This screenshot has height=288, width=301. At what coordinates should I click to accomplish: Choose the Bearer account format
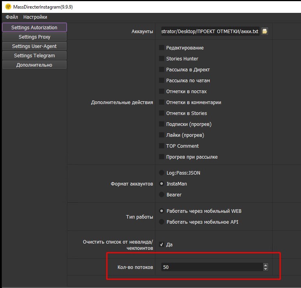tap(162, 194)
